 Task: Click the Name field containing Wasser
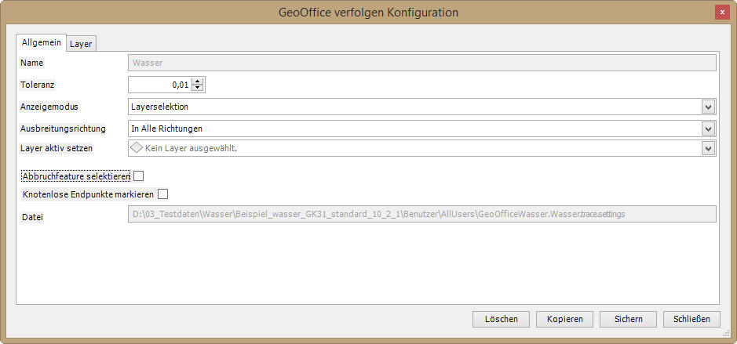pos(421,63)
